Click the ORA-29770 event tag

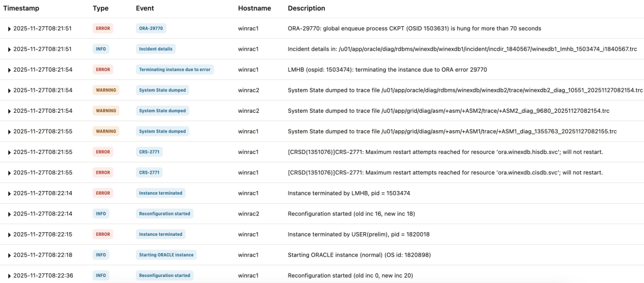[x=151, y=29]
